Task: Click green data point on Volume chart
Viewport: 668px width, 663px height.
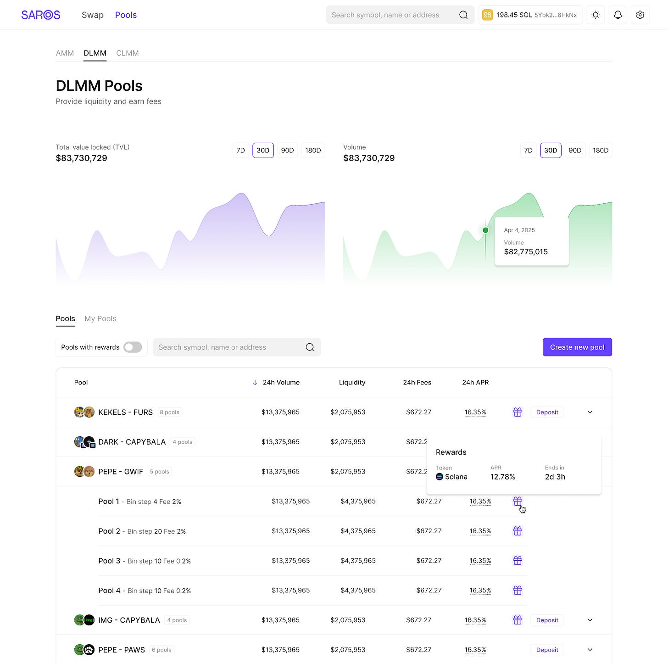Action: 485,230
